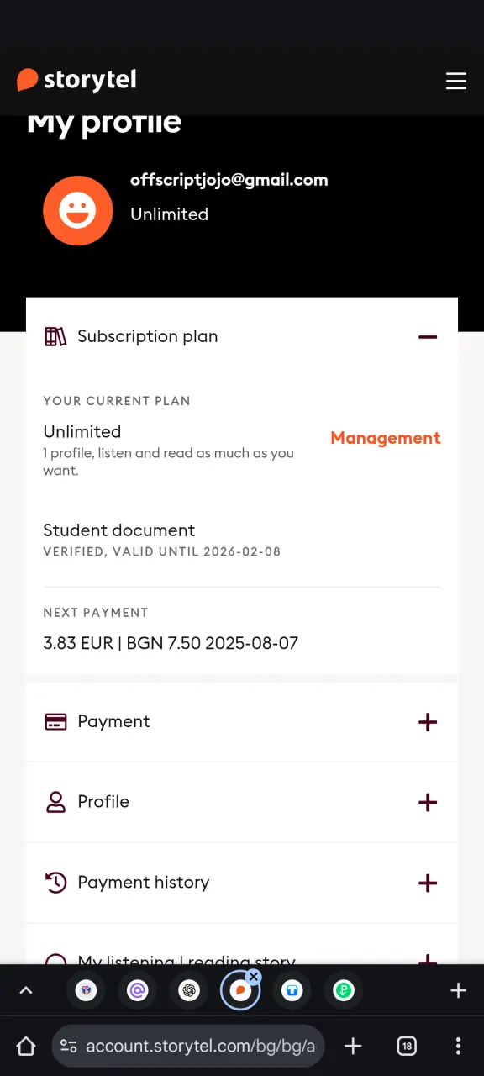The height and width of the screenshot is (1076, 484).
Task: Click the account email address text
Action: 229,180
